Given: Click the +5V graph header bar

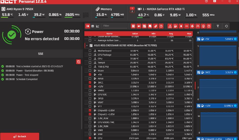Looking at the screenshot, I should [217, 39].
